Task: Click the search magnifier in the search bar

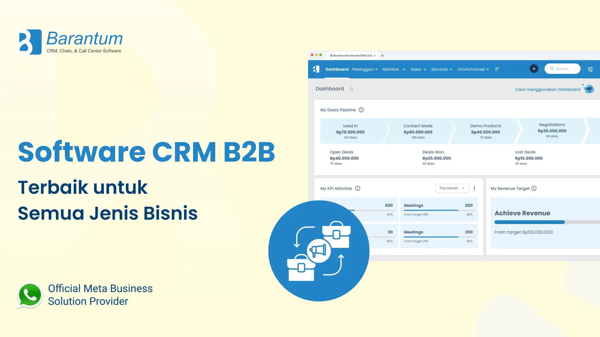Action: (x=552, y=69)
